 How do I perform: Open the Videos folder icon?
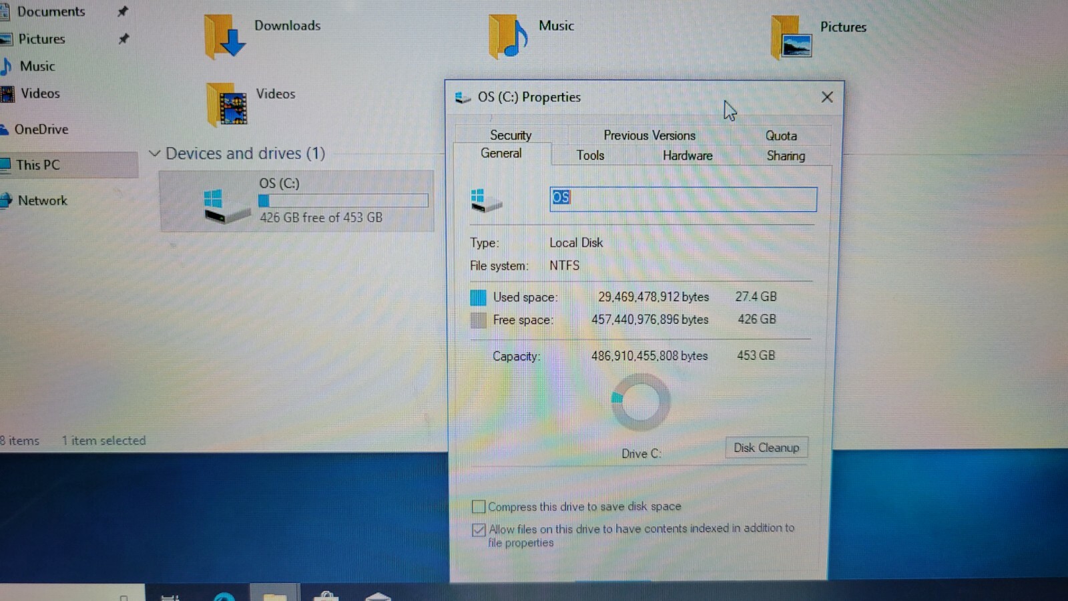coord(228,104)
